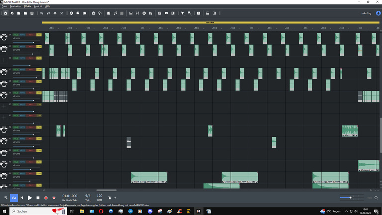Open the Bearbeiten menu

click(16, 6)
